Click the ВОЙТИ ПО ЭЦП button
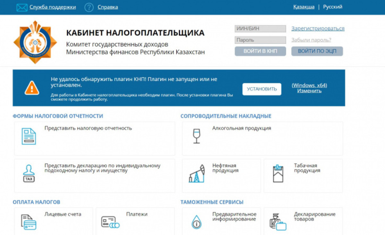 (317, 51)
